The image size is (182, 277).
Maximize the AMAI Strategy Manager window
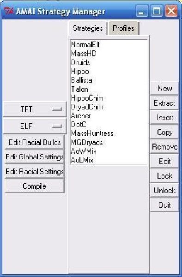[x=157, y=11]
